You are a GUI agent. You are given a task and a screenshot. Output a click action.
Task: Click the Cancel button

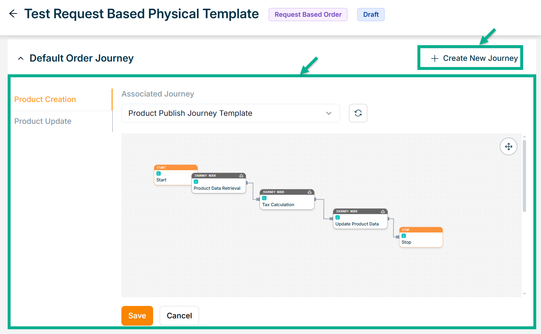click(179, 316)
